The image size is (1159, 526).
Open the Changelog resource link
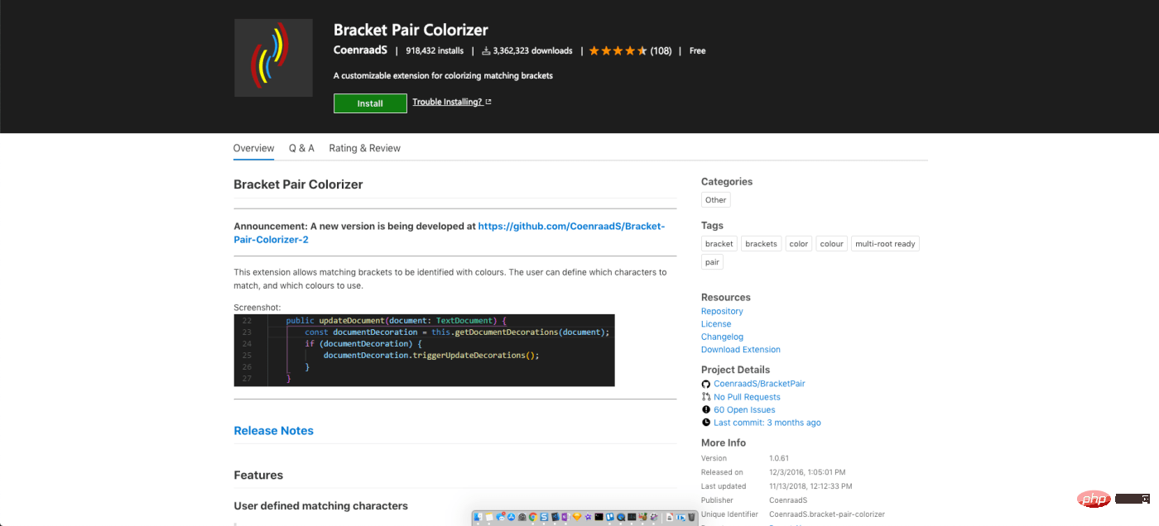[x=722, y=337]
